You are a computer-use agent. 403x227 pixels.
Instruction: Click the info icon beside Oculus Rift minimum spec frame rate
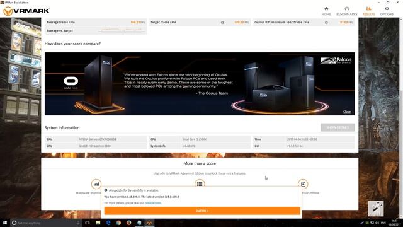click(326, 23)
